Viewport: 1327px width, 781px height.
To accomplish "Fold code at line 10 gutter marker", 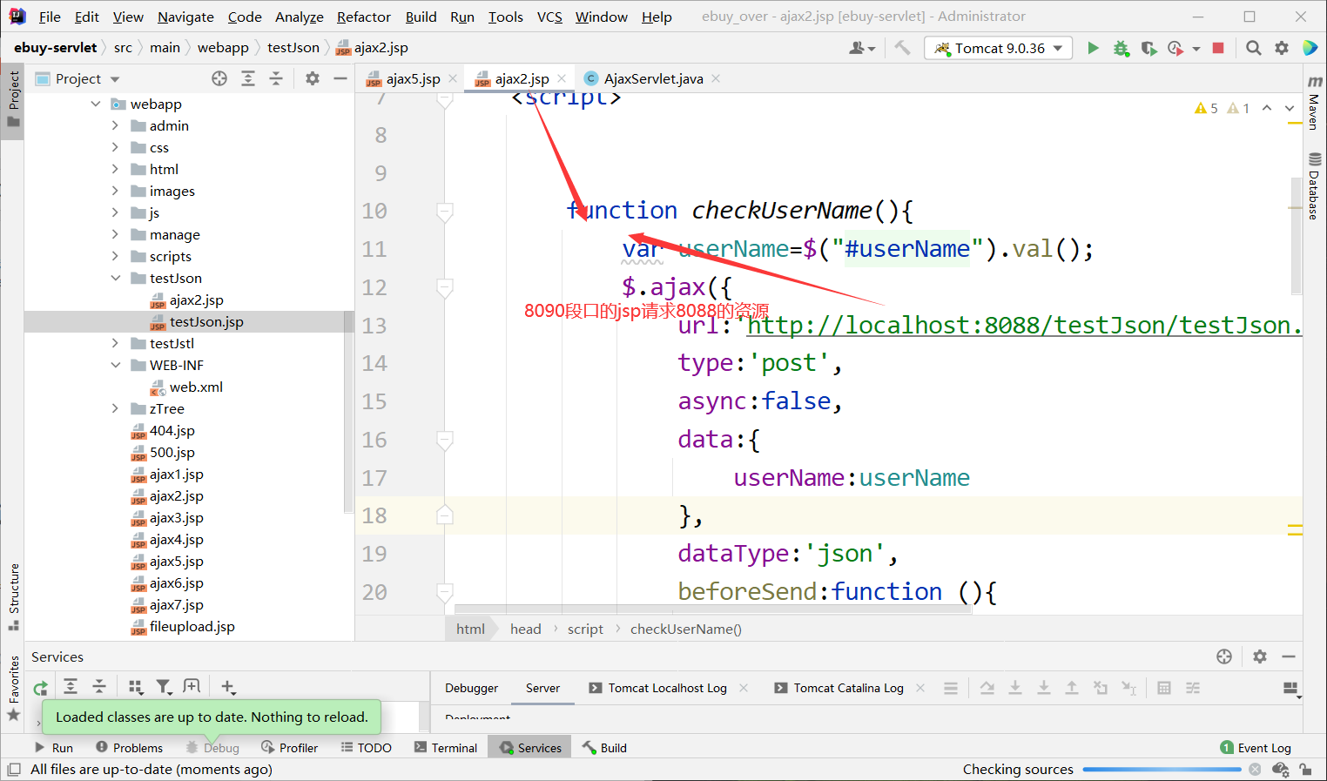I will point(445,211).
